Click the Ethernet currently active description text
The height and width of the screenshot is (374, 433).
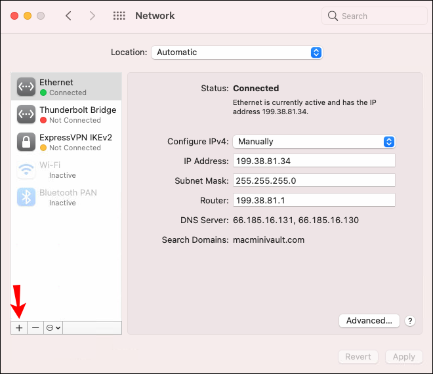tap(304, 107)
